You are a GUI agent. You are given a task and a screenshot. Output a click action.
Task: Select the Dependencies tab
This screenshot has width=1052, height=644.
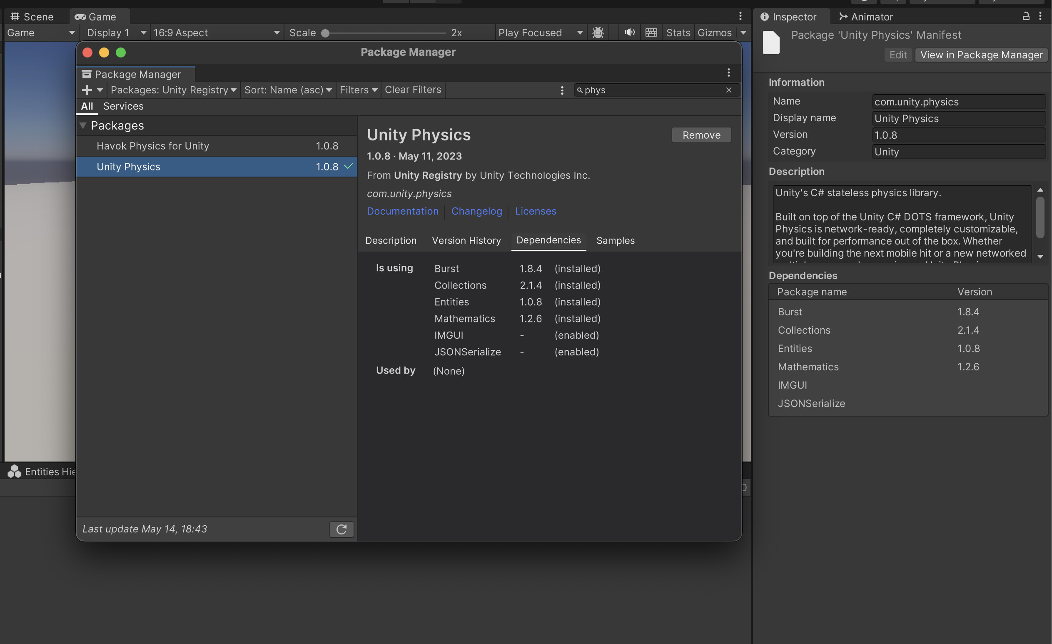(548, 240)
